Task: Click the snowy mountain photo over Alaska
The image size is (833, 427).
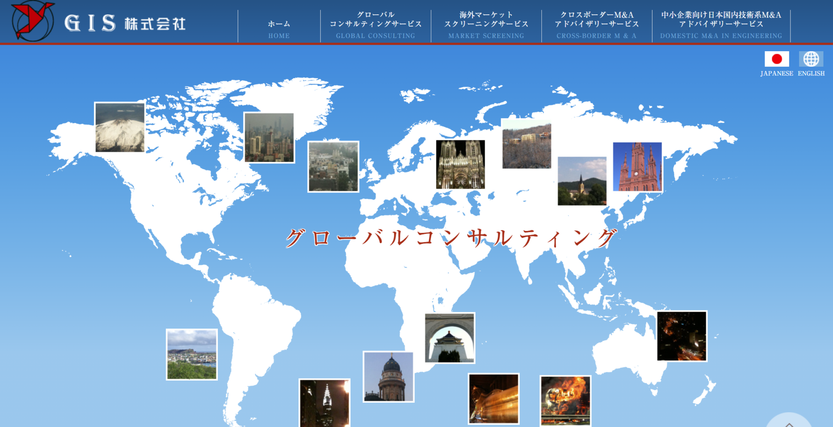Action: click(x=120, y=127)
